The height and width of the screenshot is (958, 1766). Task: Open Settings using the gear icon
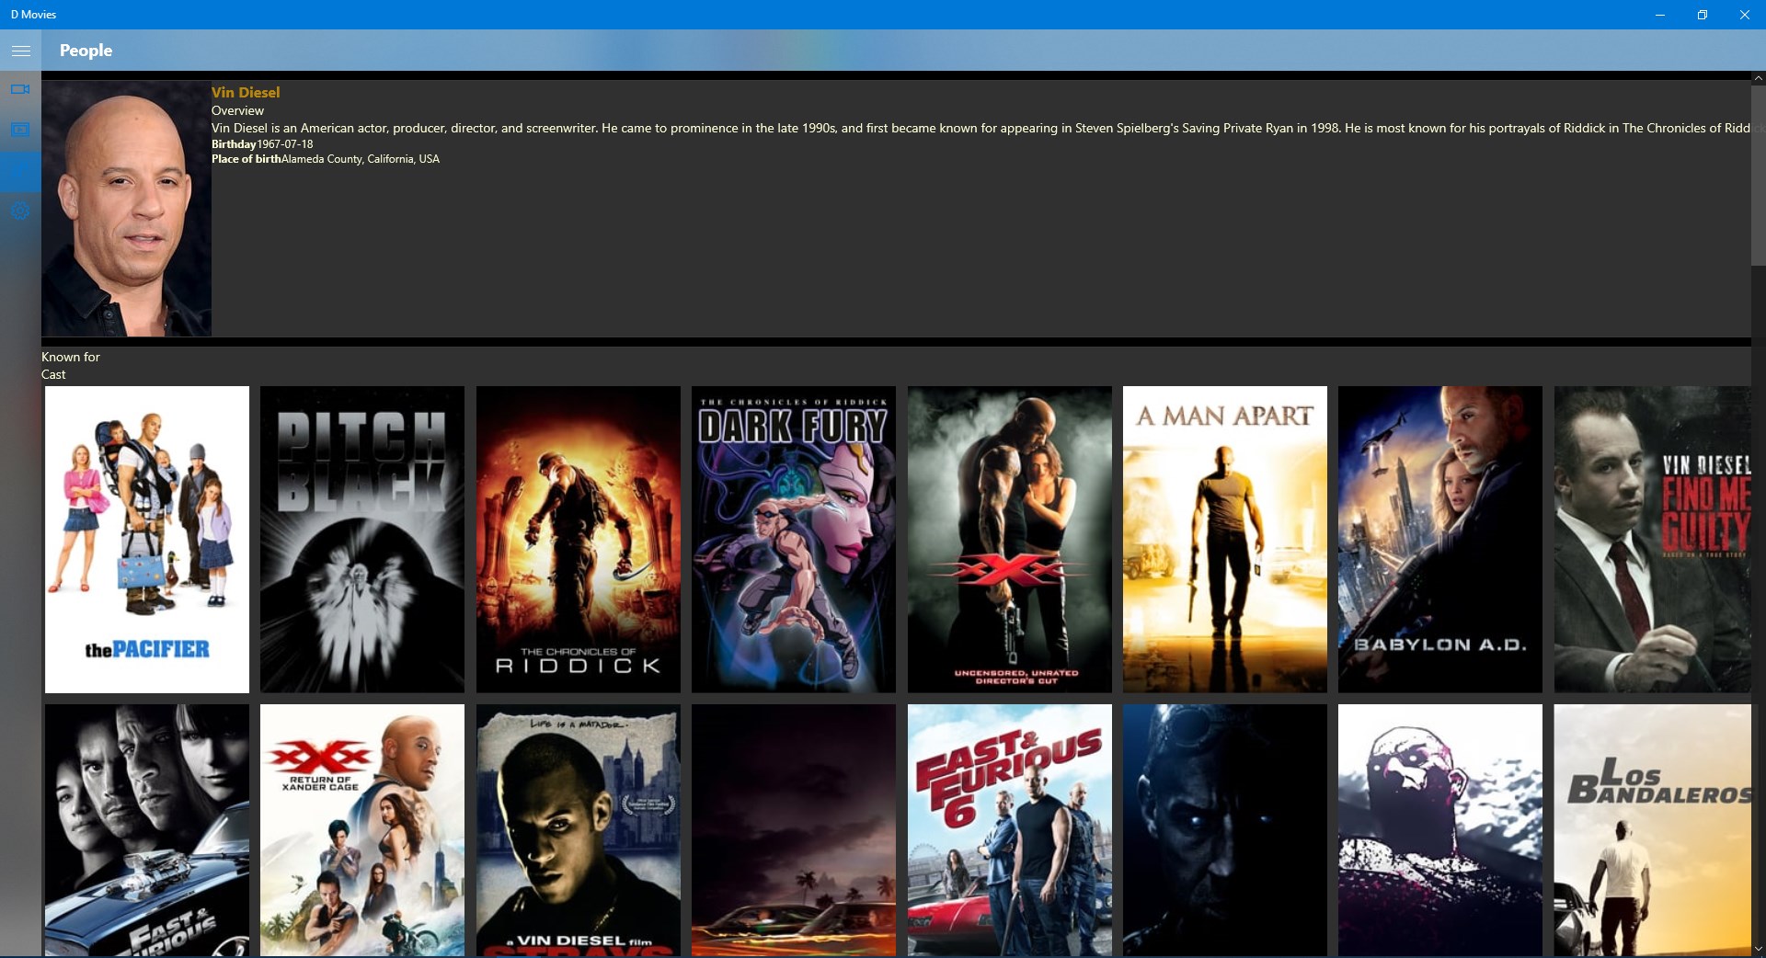pyautogui.click(x=21, y=211)
